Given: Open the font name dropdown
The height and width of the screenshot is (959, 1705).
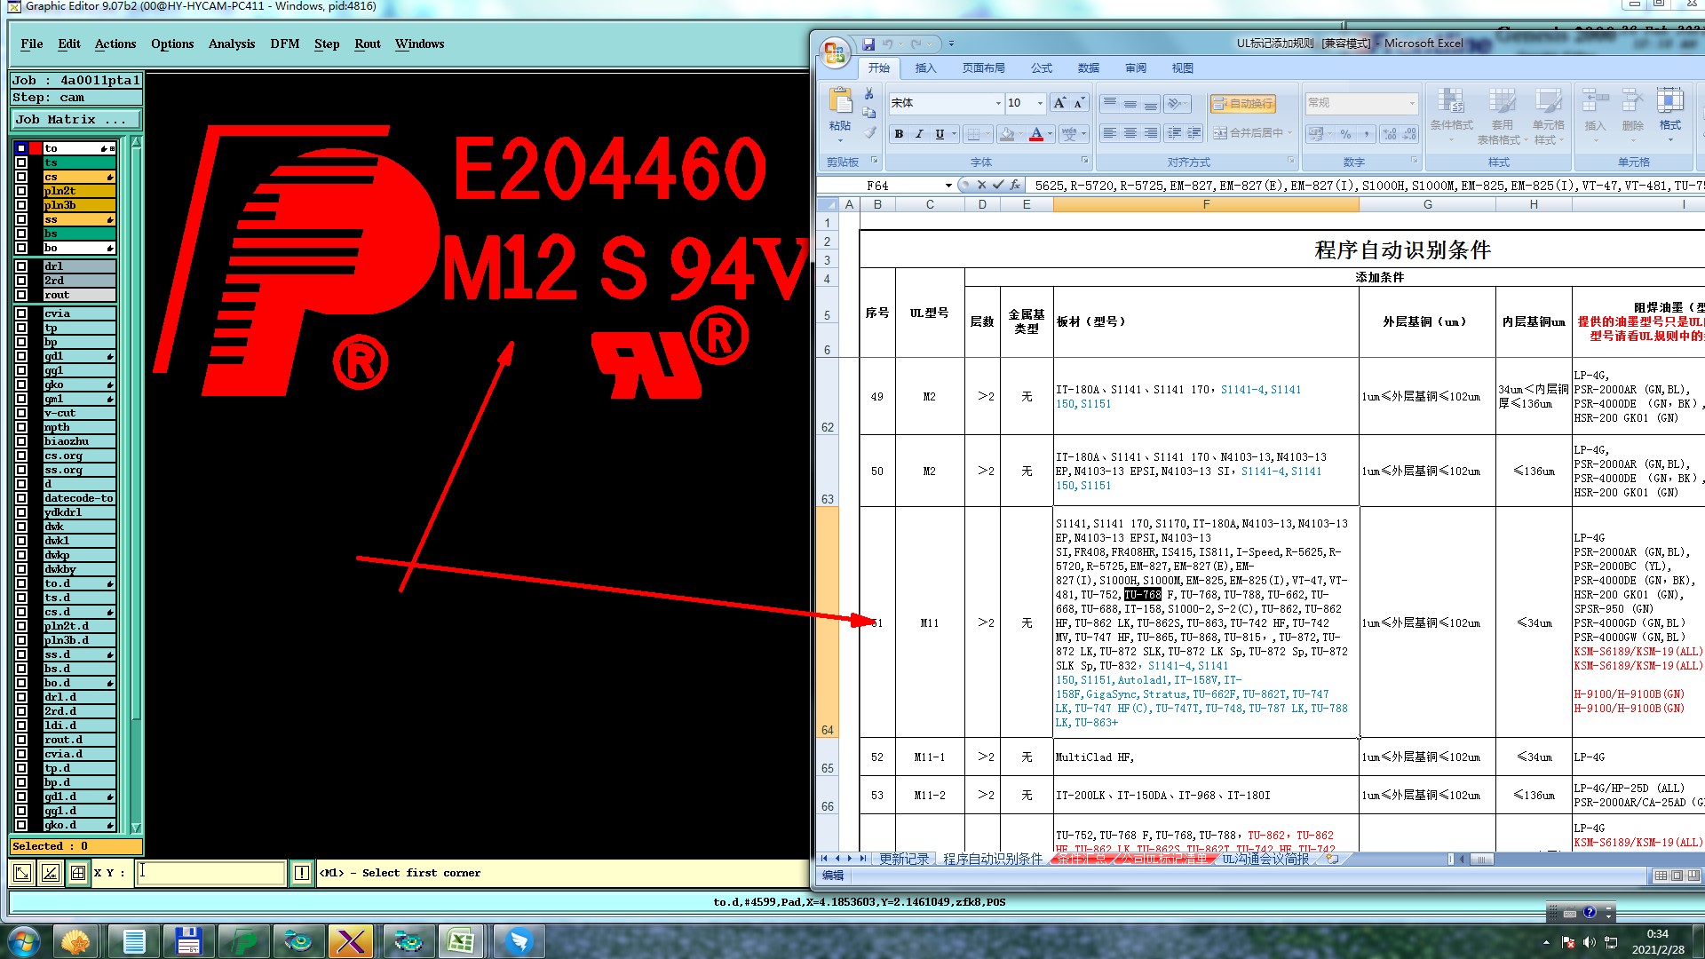Looking at the screenshot, I should coord(998,103).
